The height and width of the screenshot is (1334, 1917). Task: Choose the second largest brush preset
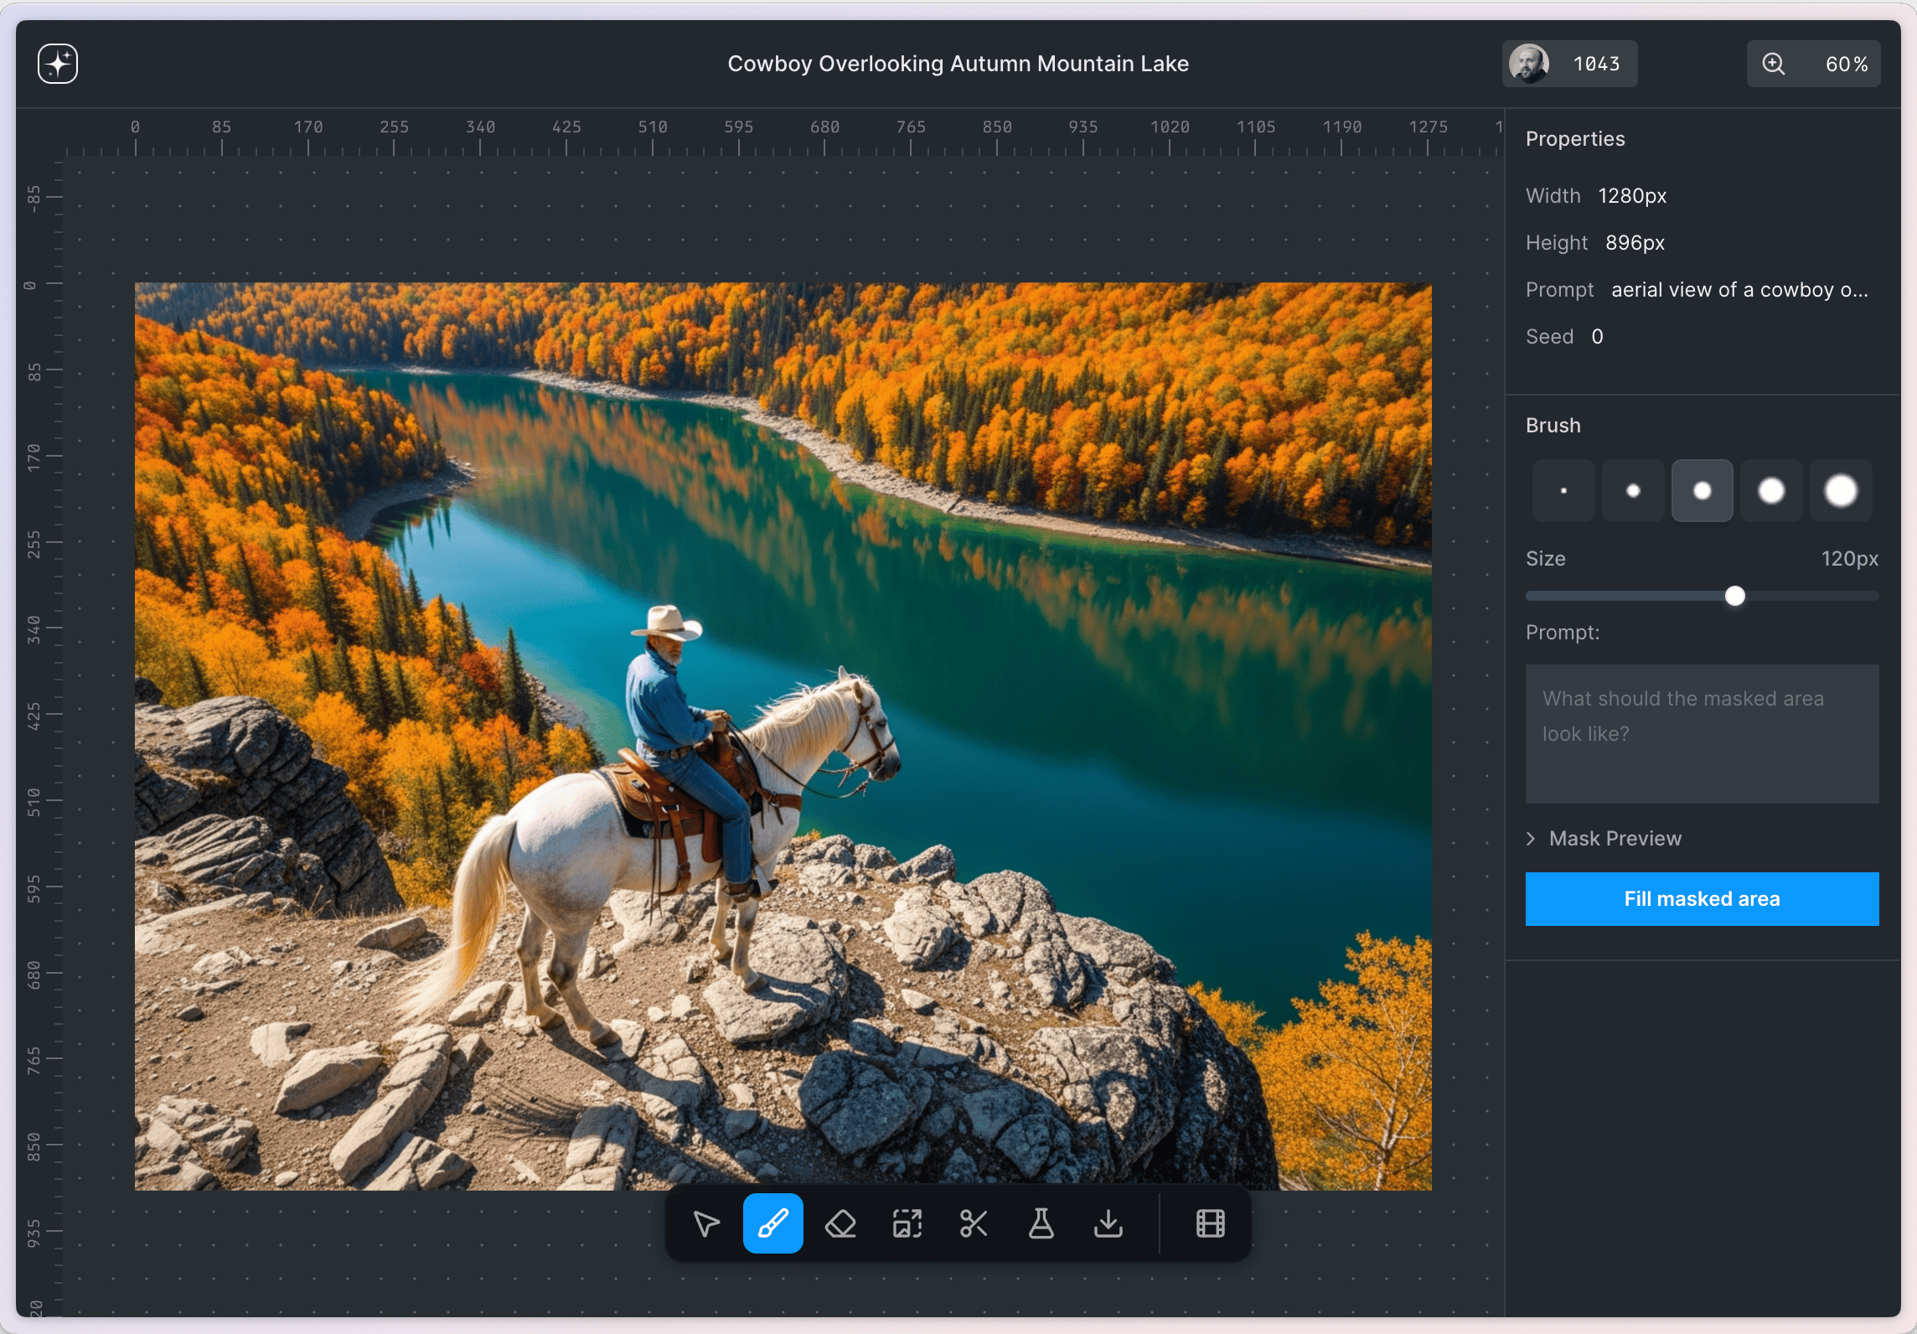click(1771, 491)
